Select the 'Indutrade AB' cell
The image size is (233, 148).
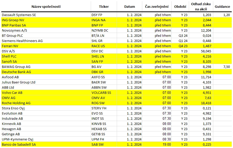[x=46, y=118]
